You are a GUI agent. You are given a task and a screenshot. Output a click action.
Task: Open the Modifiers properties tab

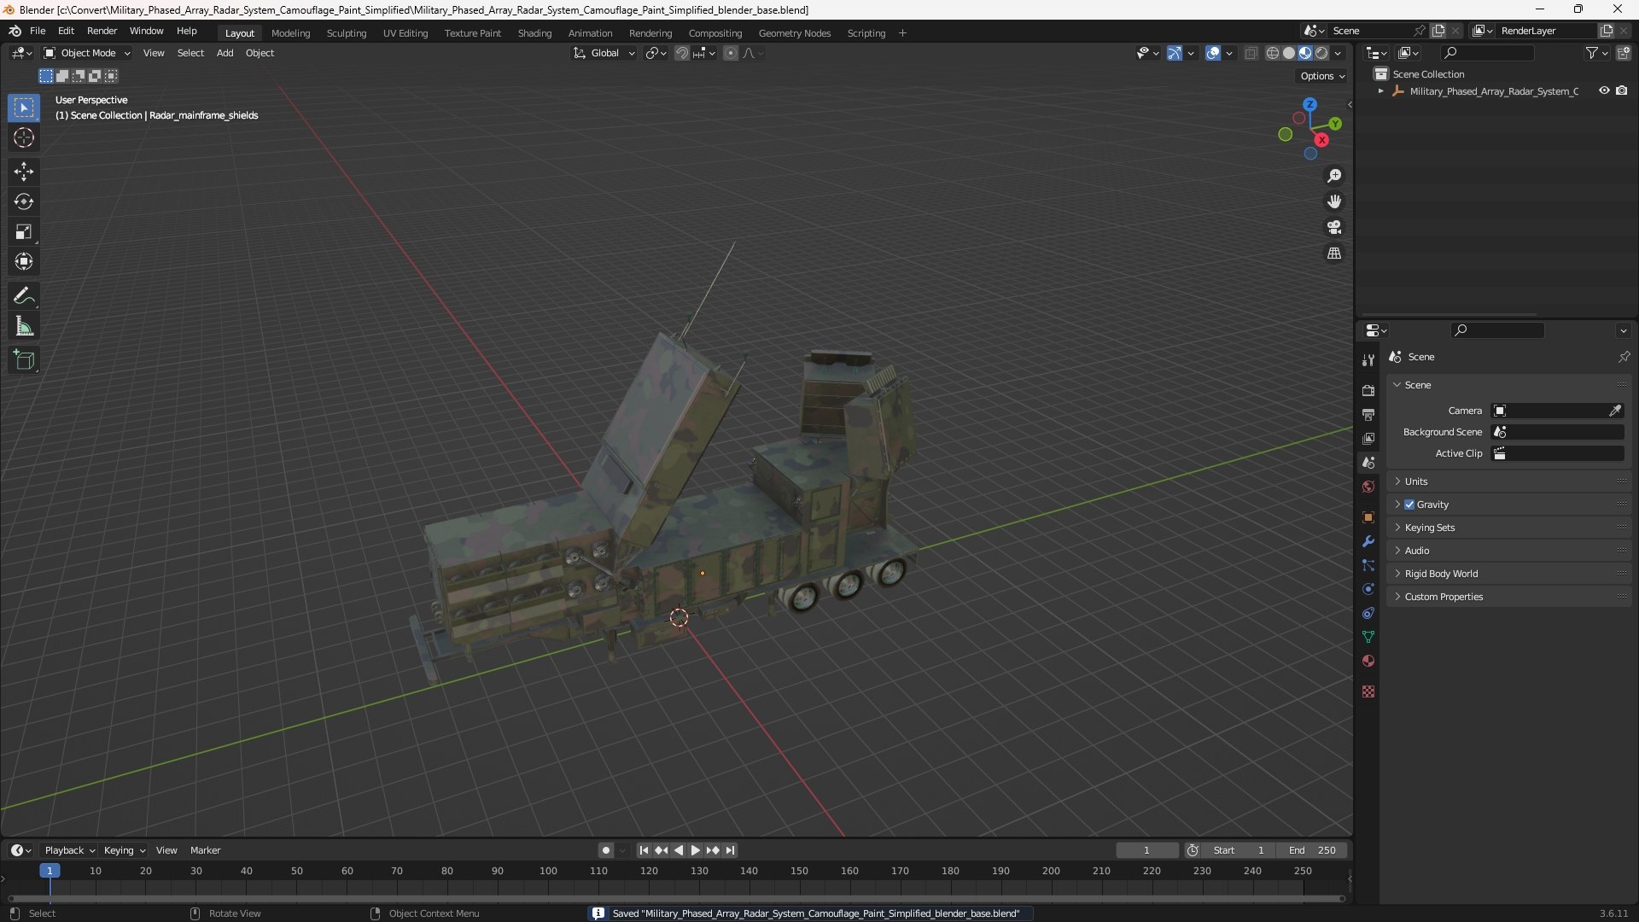[1368, 541]
